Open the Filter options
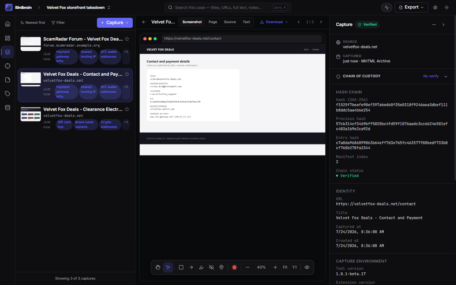 [x=58, y=22]
